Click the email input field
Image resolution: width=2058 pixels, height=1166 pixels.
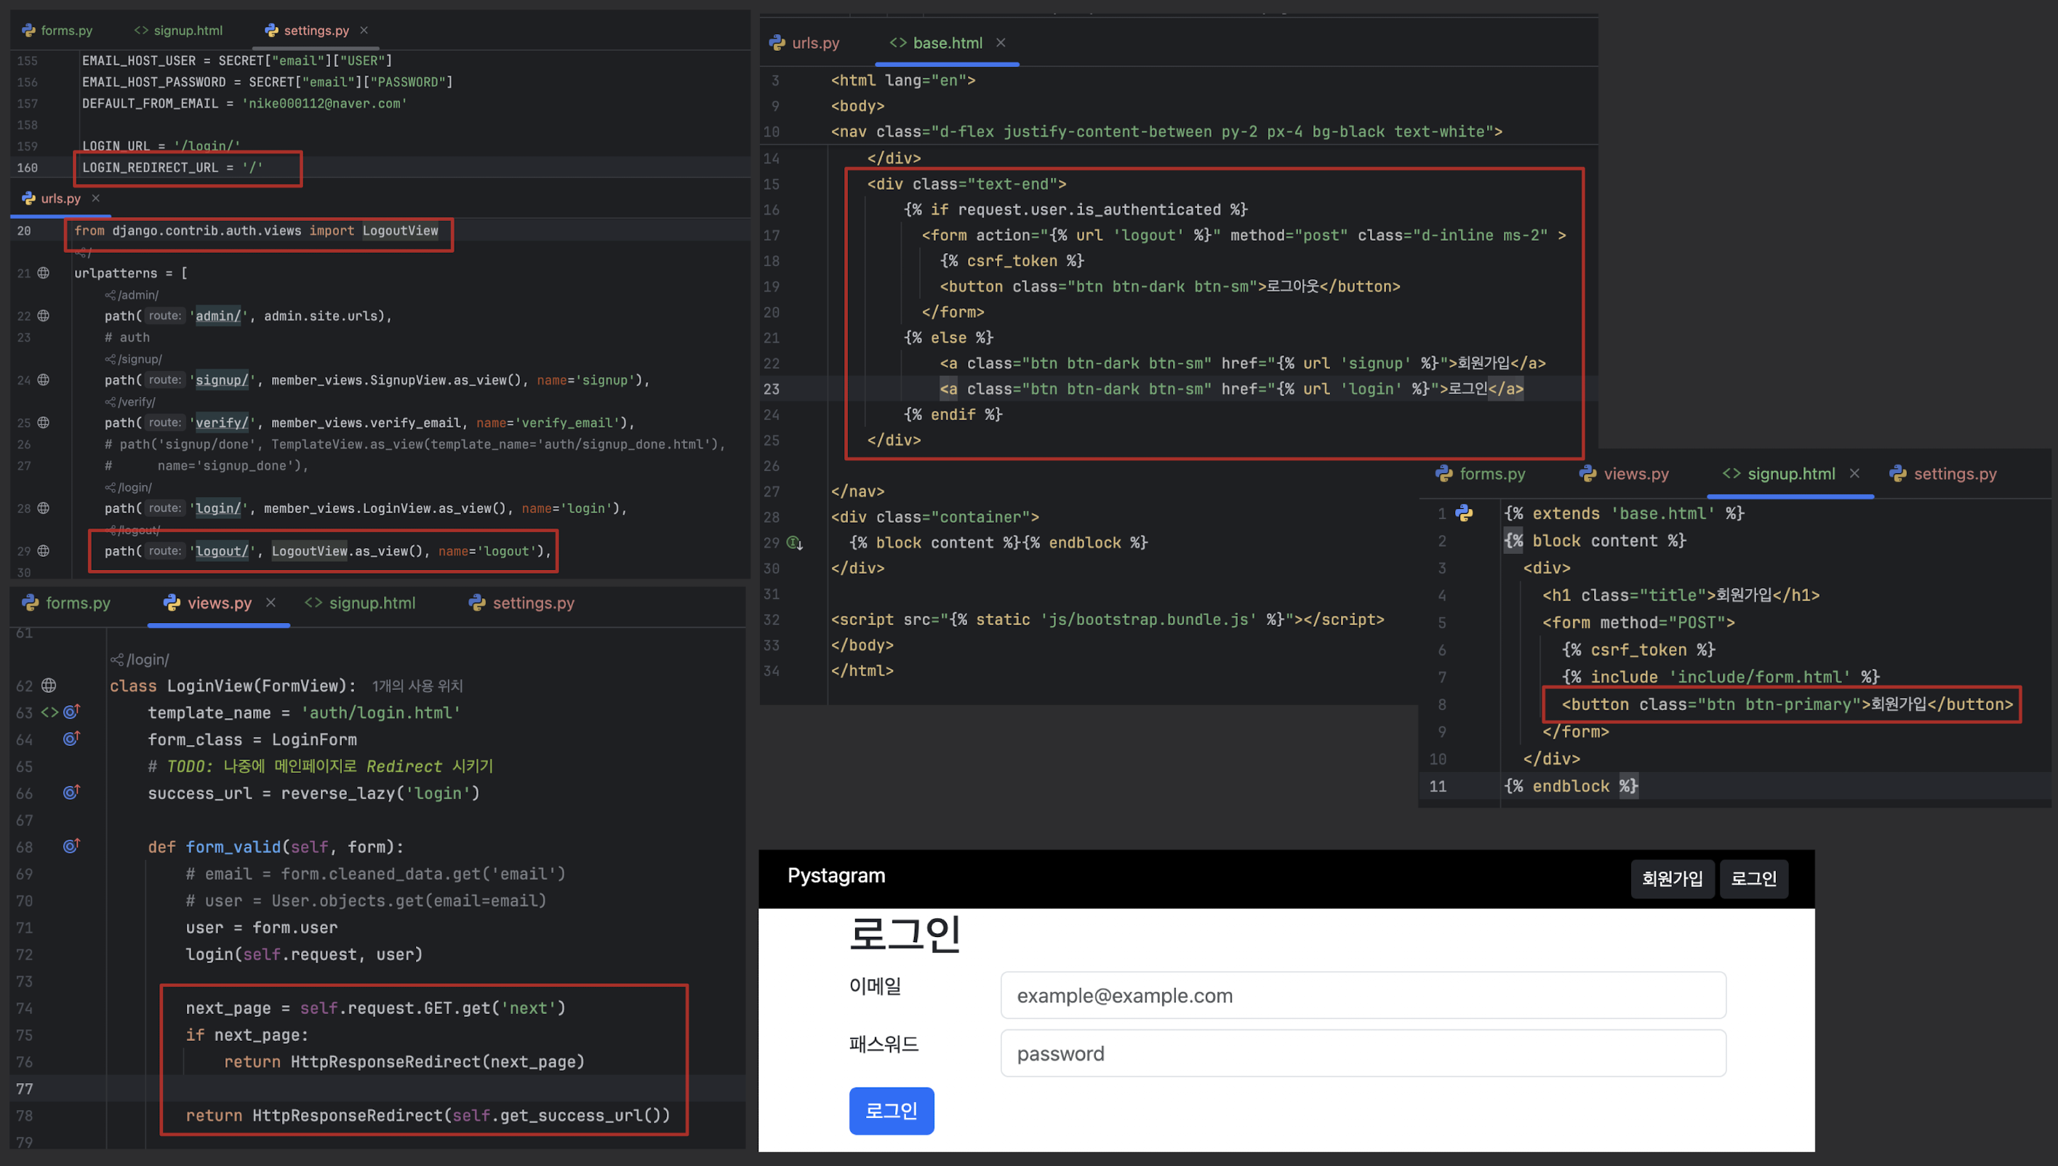pyautogui.click(x=1362, y=995)
